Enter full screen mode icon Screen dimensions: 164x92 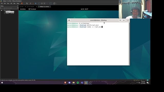[44, 3]
